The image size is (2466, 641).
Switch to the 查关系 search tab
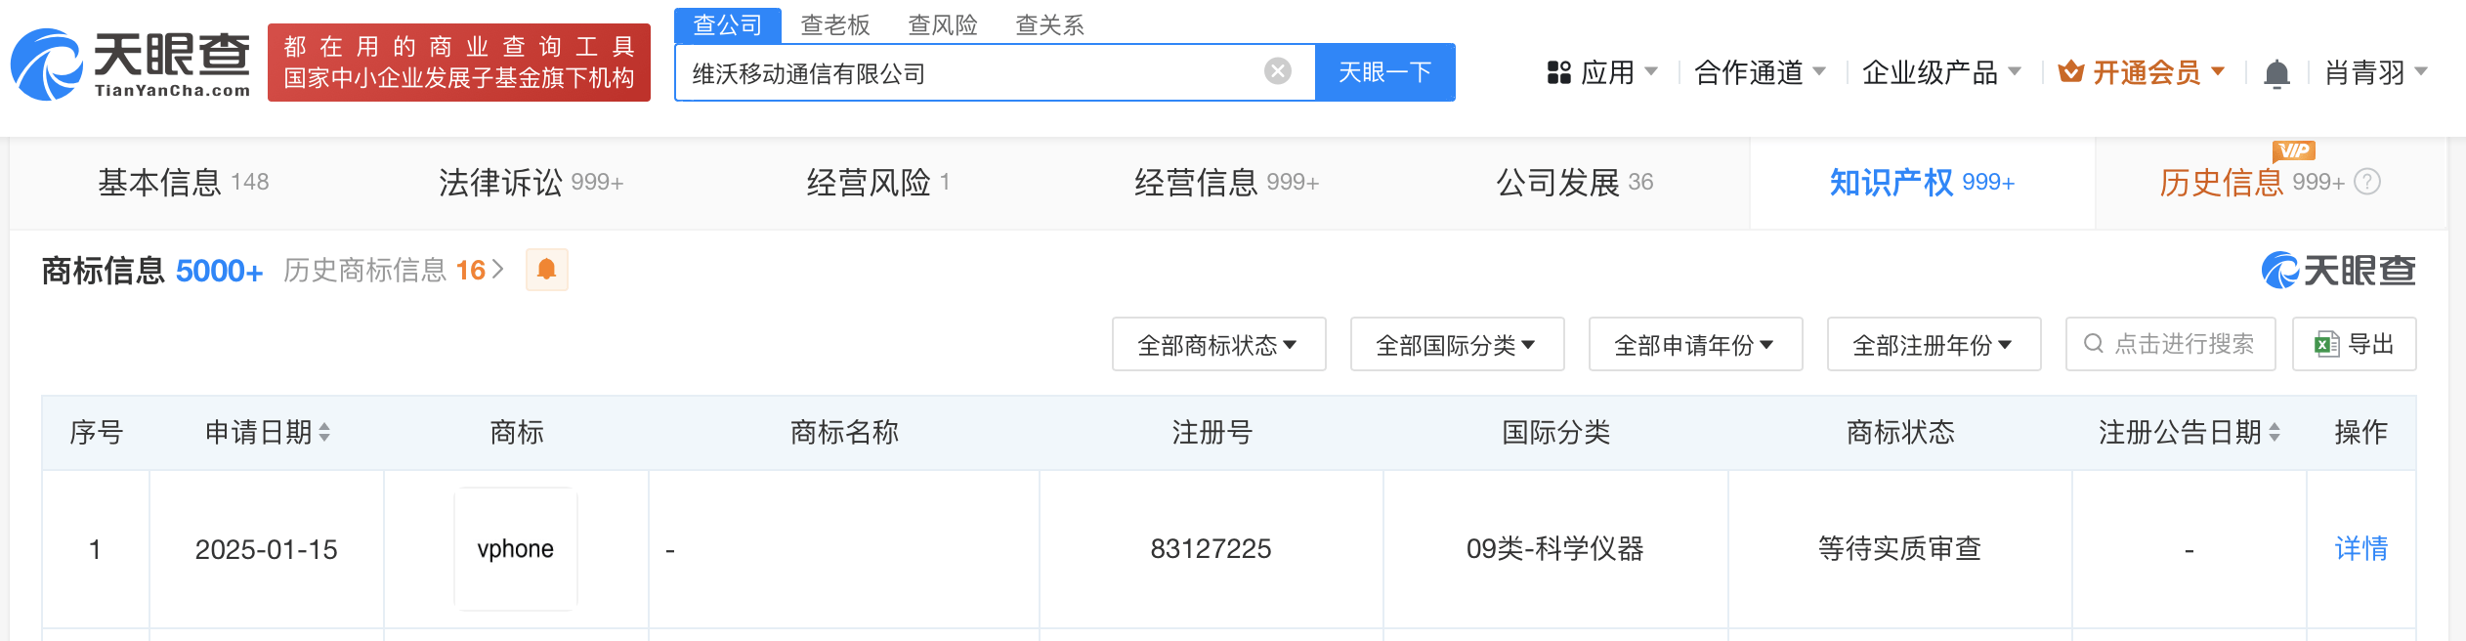tap(1050, 24)
